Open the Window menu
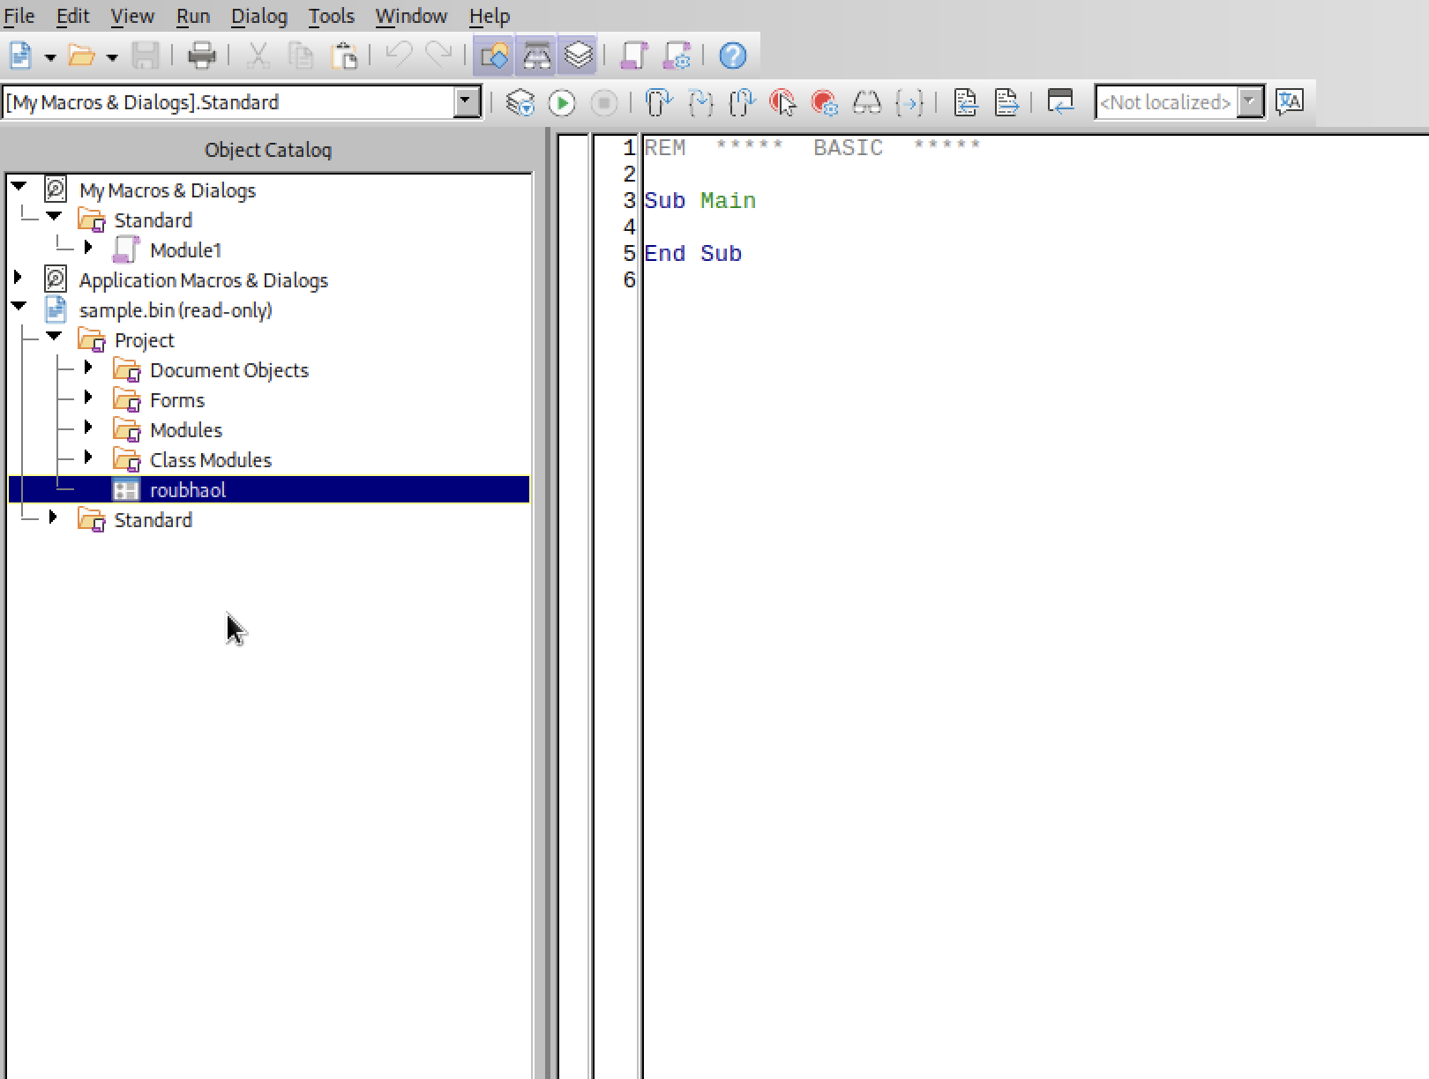1429x1079 pixels. click(411, 16)
